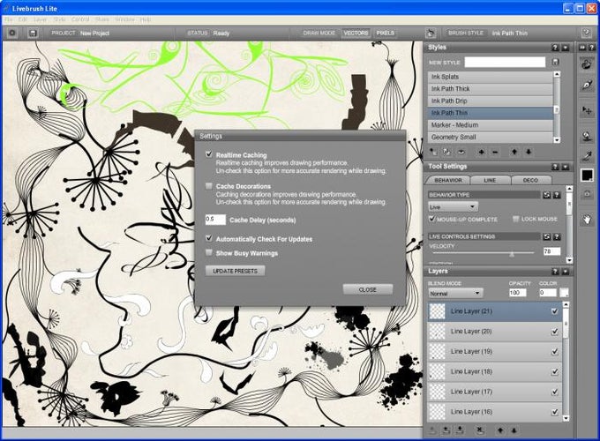The height and width of the screenshot is (441, 600).
Task: Click the faint icon below black color swatch
Action: [x=587, y=194]
